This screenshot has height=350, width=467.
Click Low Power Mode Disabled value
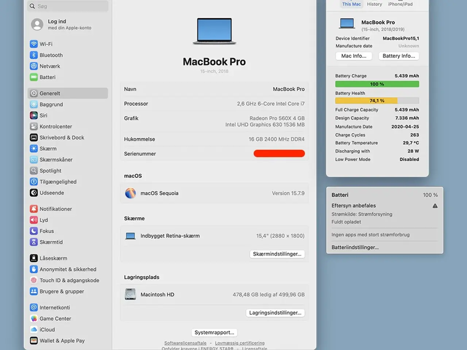coord(409,159)
